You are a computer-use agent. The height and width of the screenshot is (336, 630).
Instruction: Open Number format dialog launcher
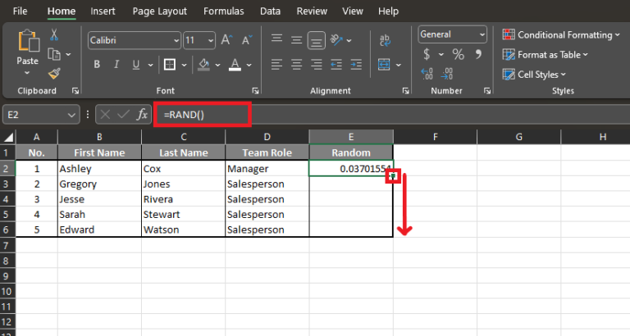(x=487, y=91)
